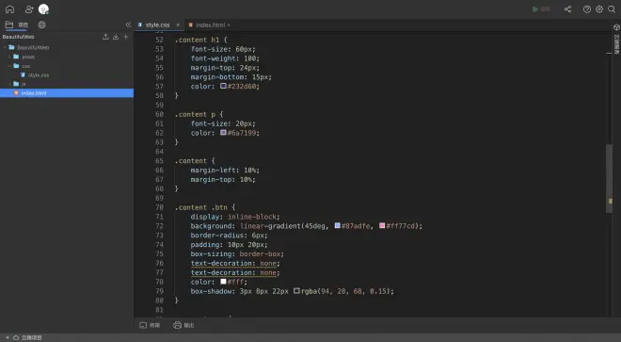Go to home via house icon
Viewport: 621px width, 342px height.
[x=9, y=9]
